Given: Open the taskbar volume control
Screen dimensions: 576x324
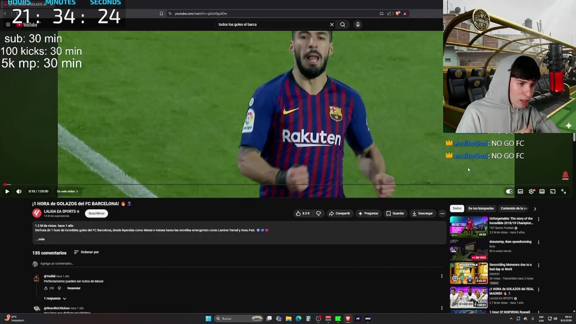Looking at the screenshot, I should coord(556,319).
